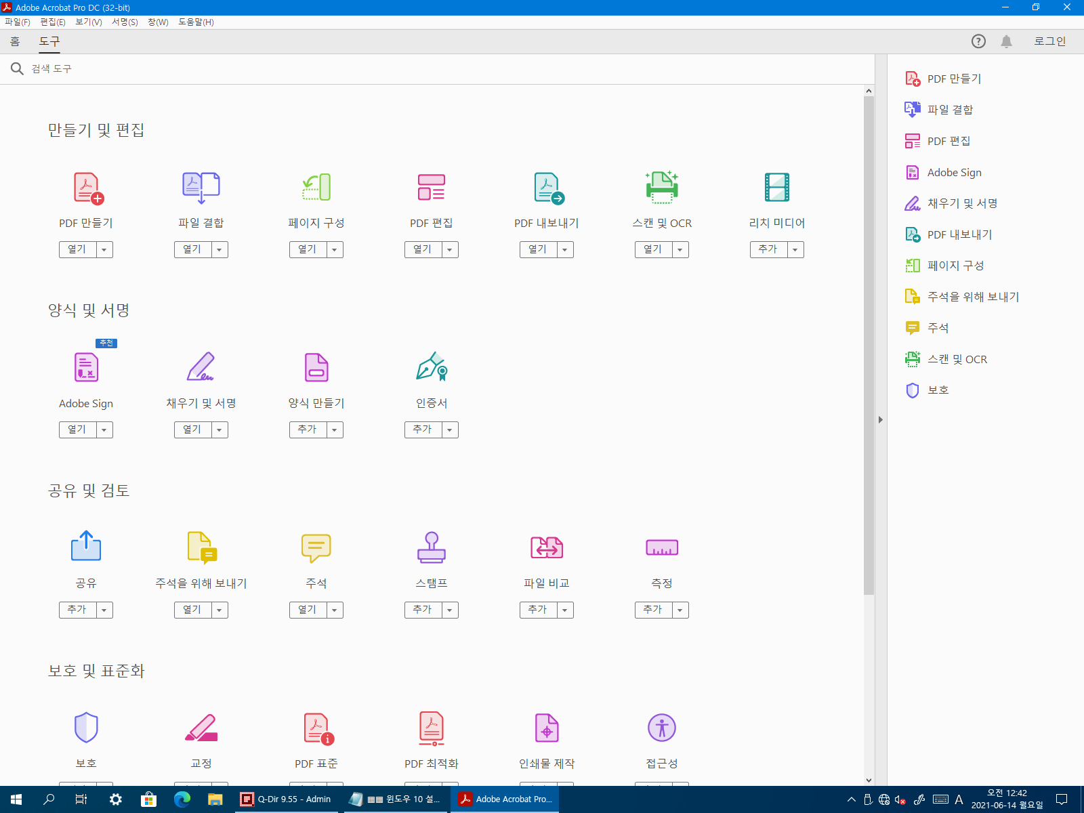This screenshot has width=1084, height=813.
Task: Select the 보호 shield icon in the main grid
Action: tap(86, 728)
